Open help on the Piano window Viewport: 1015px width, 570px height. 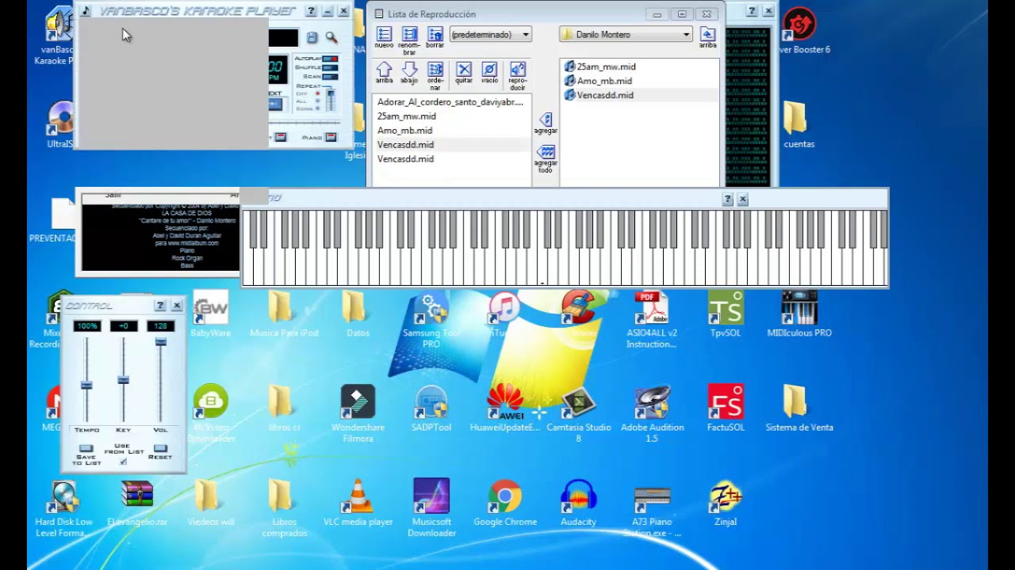[727, 199]
